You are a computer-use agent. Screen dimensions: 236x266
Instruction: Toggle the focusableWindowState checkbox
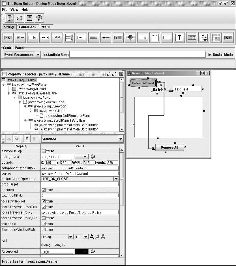pos(44,229)
